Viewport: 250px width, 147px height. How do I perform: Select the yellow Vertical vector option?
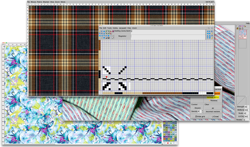213,97
